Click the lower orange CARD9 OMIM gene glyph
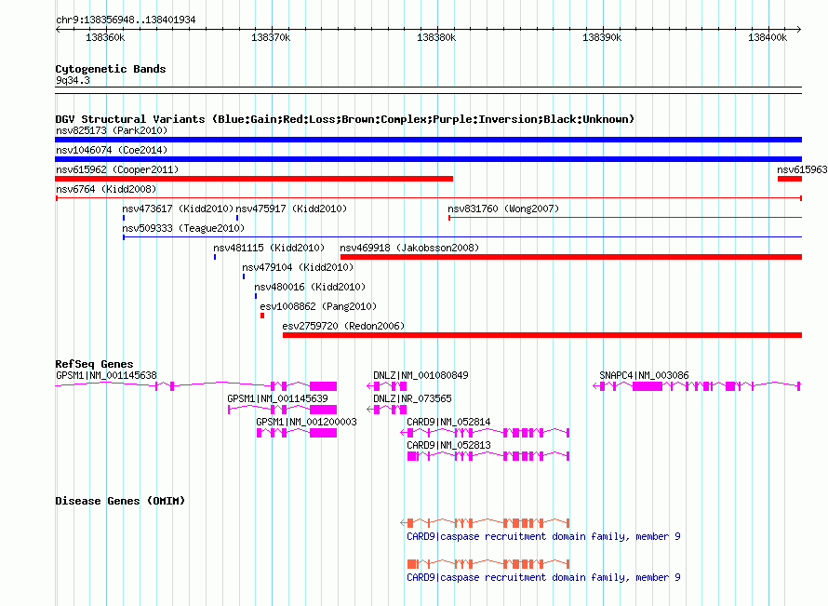This screenshot has height=606, width=828. [488, 564]
